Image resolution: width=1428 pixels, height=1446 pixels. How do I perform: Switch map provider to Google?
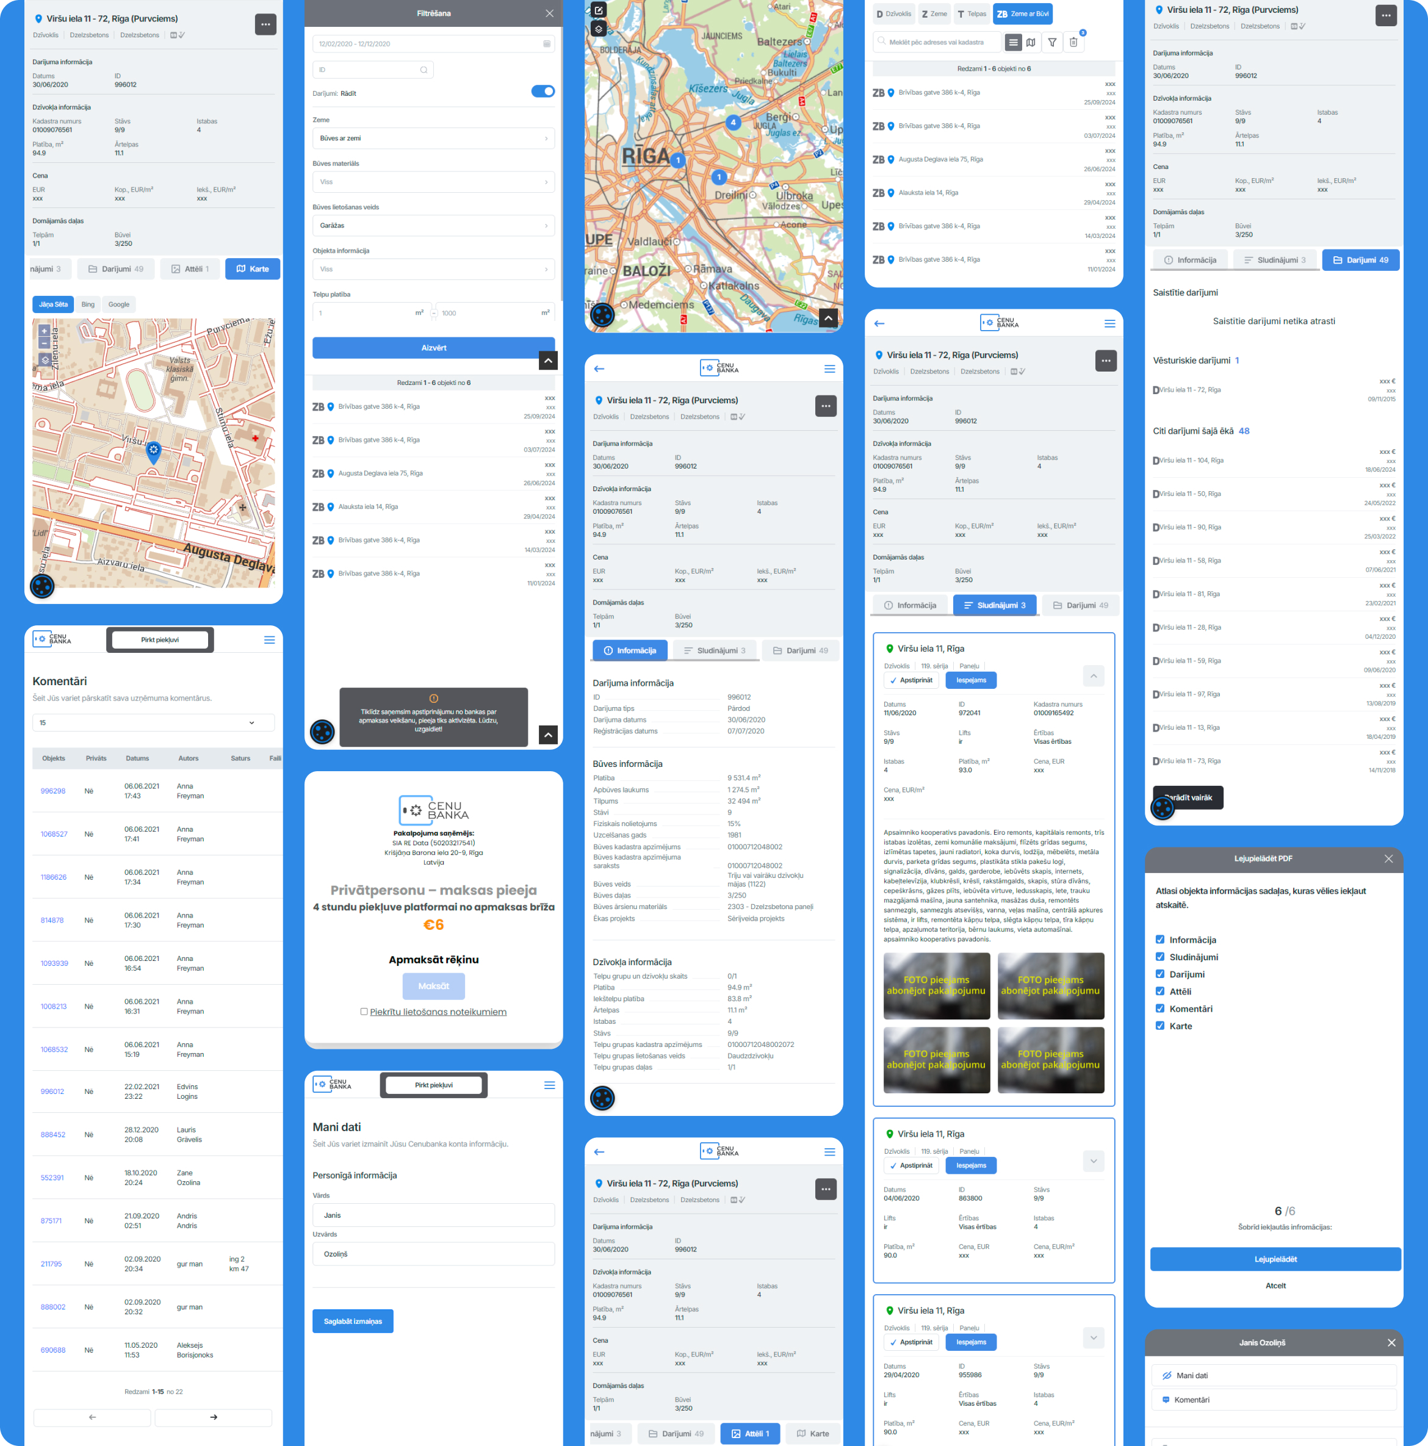(x=119, y=304)
